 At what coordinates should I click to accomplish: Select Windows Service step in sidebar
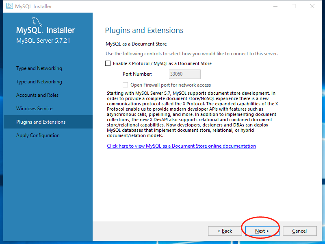click(x=35, y=109)
